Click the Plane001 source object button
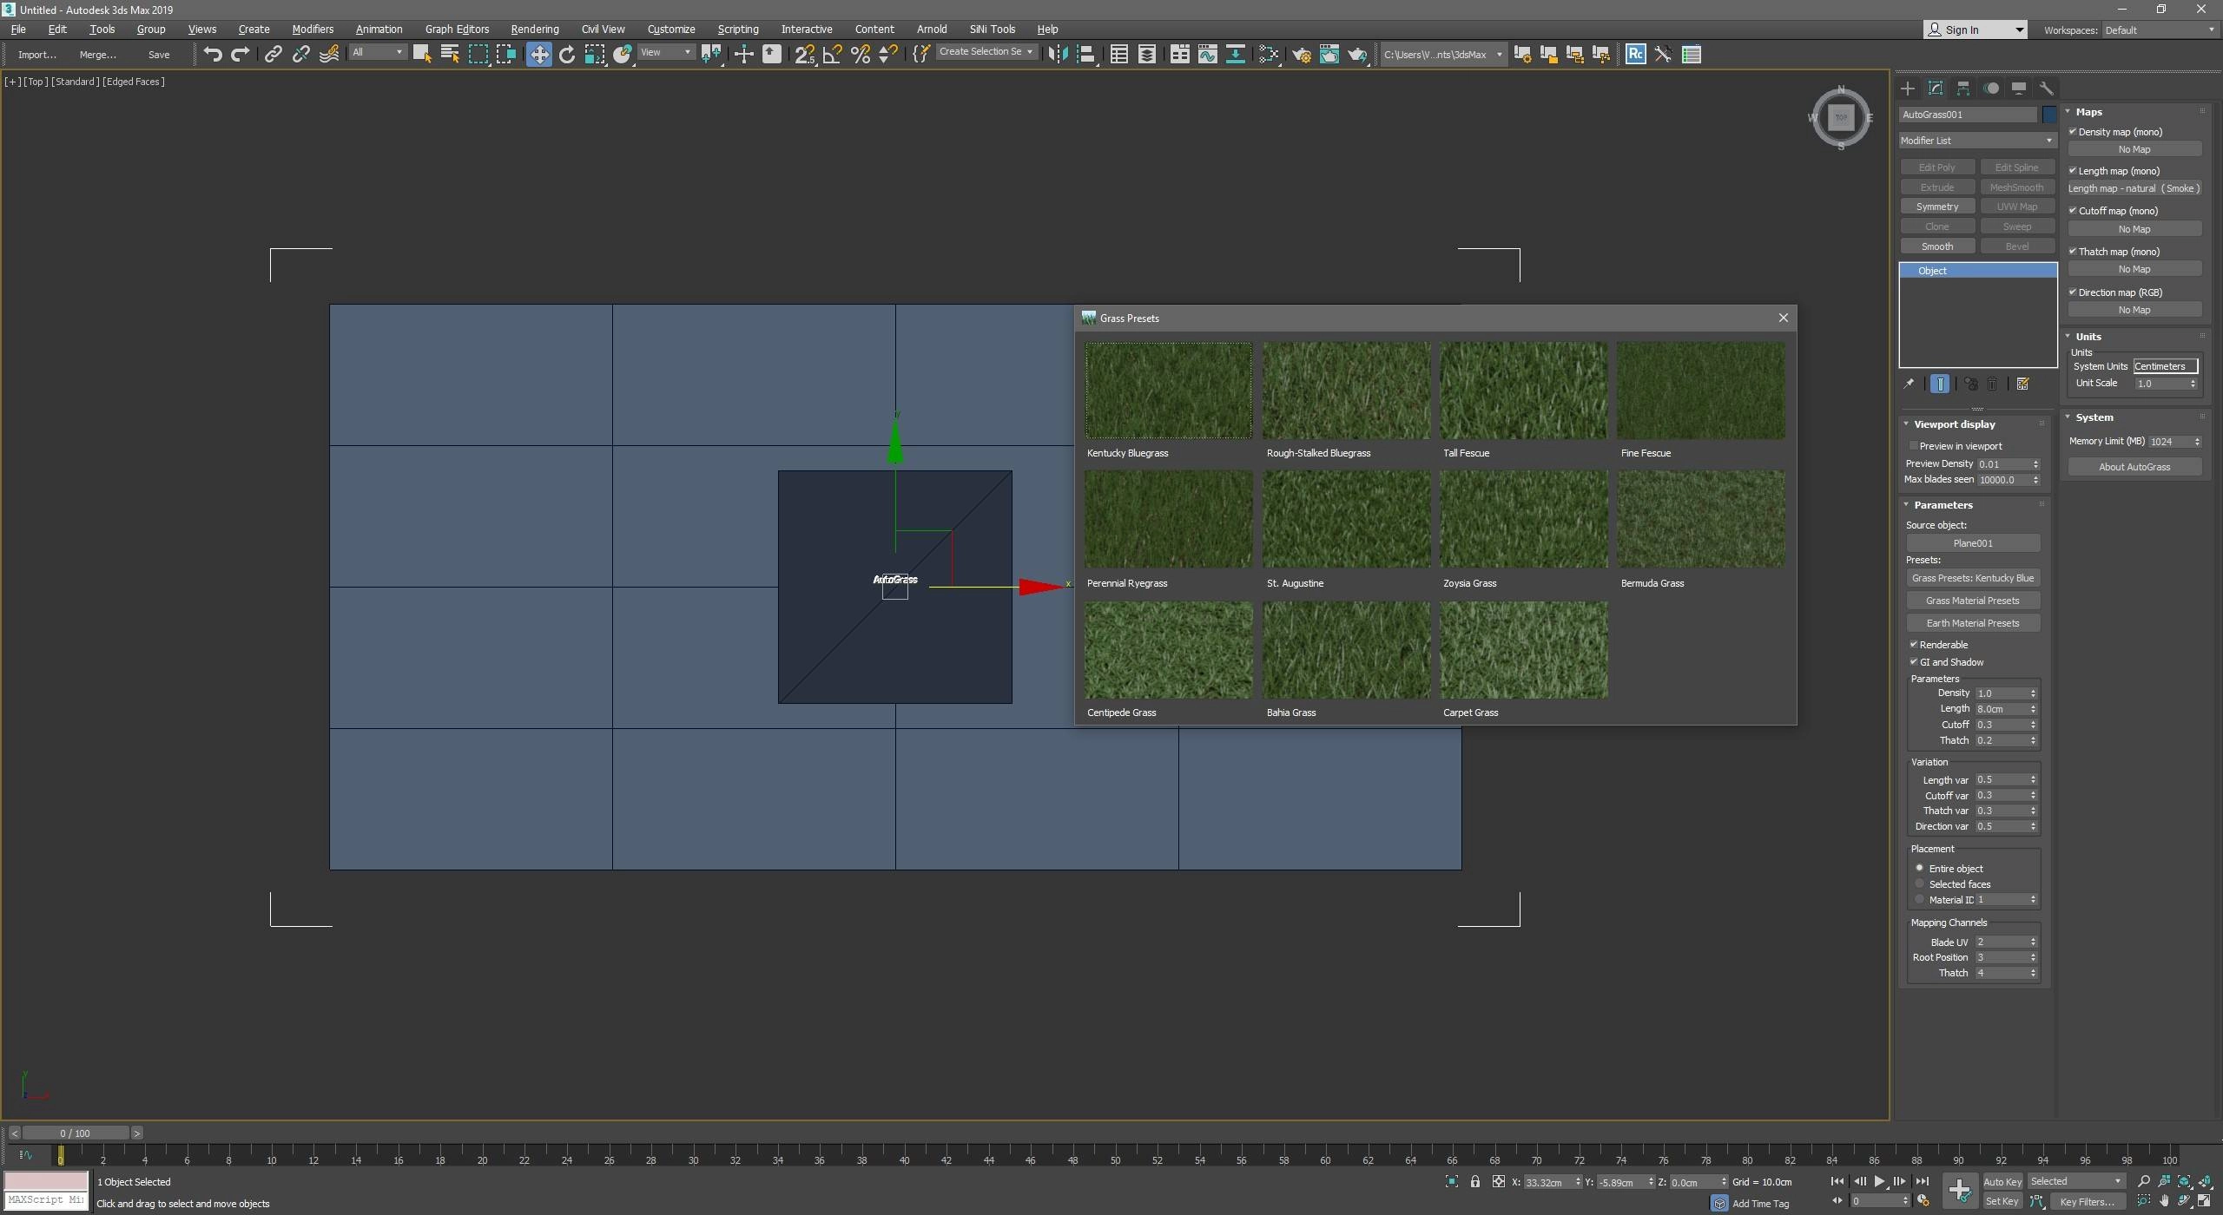 1972,542
